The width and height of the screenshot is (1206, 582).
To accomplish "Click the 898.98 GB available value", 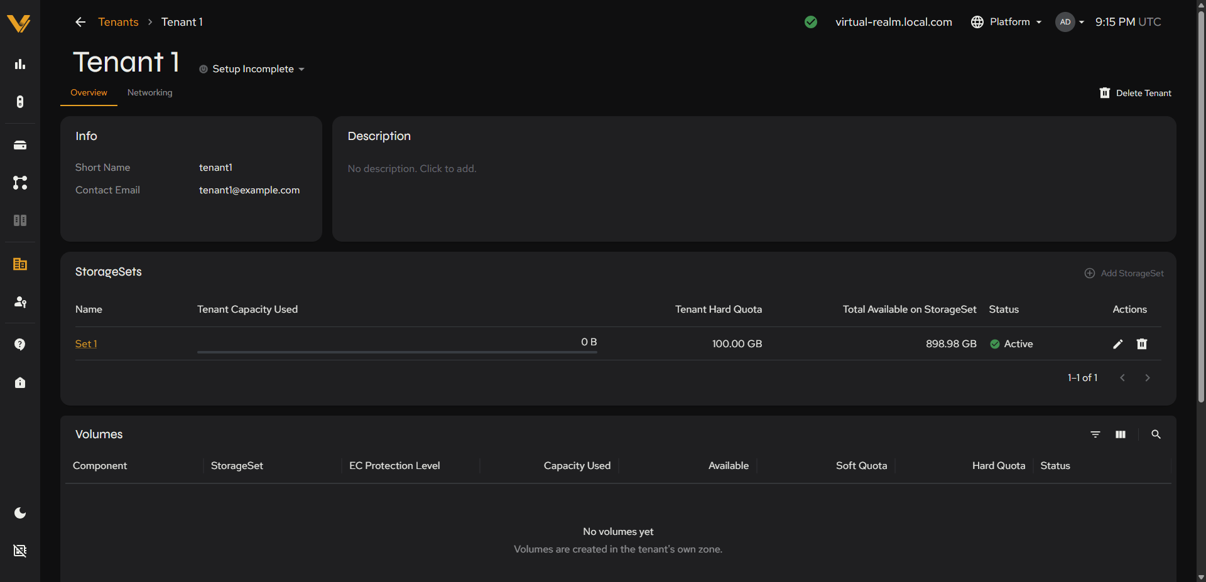I will pyautogui.click(x=951, y=344).
